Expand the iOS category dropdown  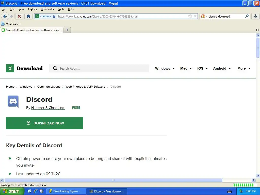202,68
